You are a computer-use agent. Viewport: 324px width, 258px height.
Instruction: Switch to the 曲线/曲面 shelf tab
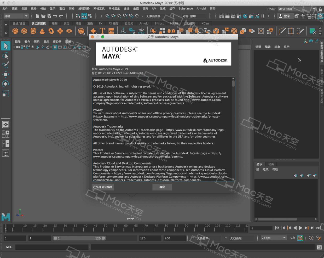tap(19, 24)
